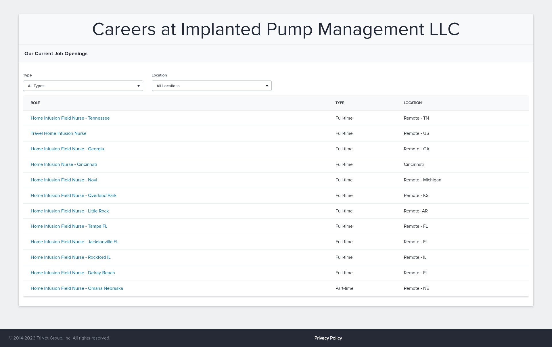Open Home Infusion Field Nurse - Tampa FL

pyautogui.click(x=69, y=226)
